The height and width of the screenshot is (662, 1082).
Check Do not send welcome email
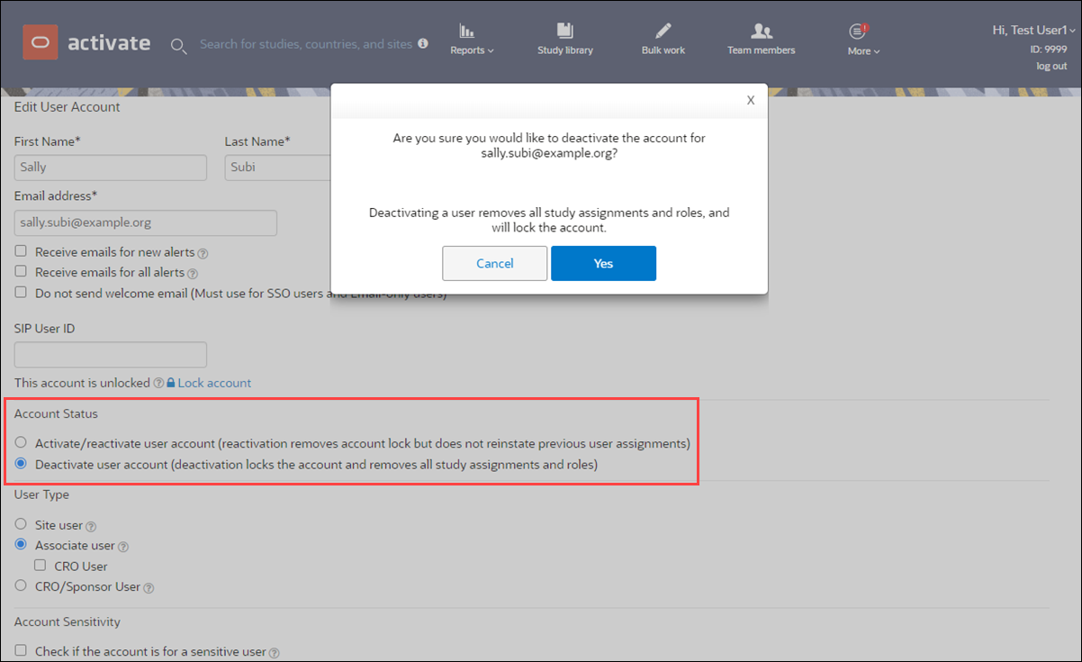[x=21, y=292]
